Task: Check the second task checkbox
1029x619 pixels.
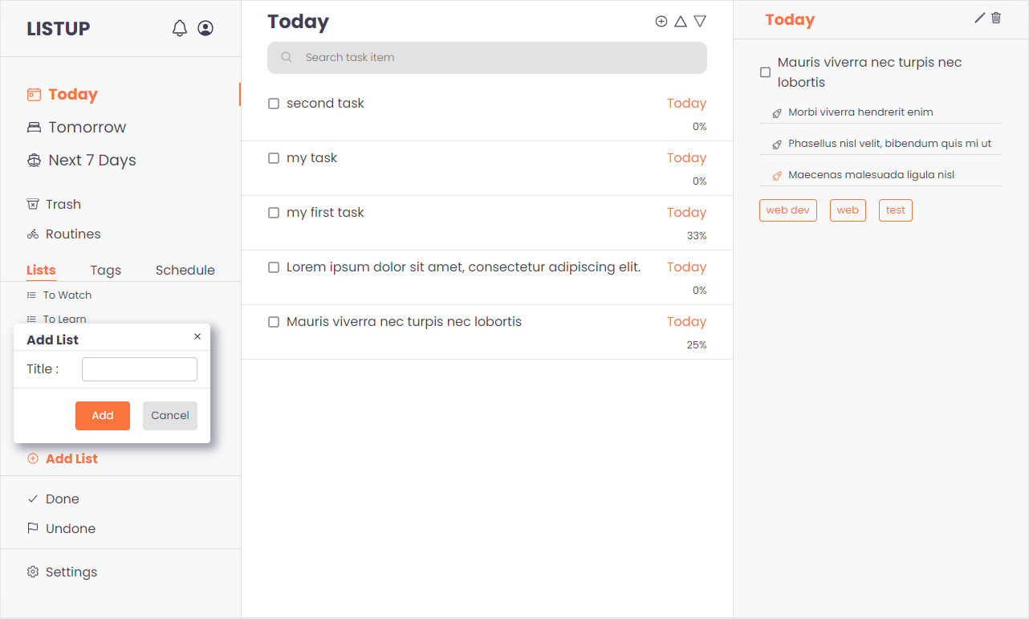Action: [274, 104]
